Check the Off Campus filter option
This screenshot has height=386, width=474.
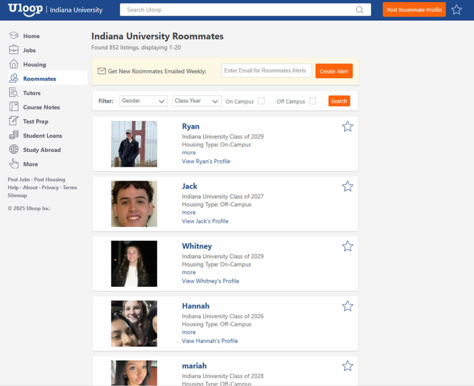pos(313,101)
